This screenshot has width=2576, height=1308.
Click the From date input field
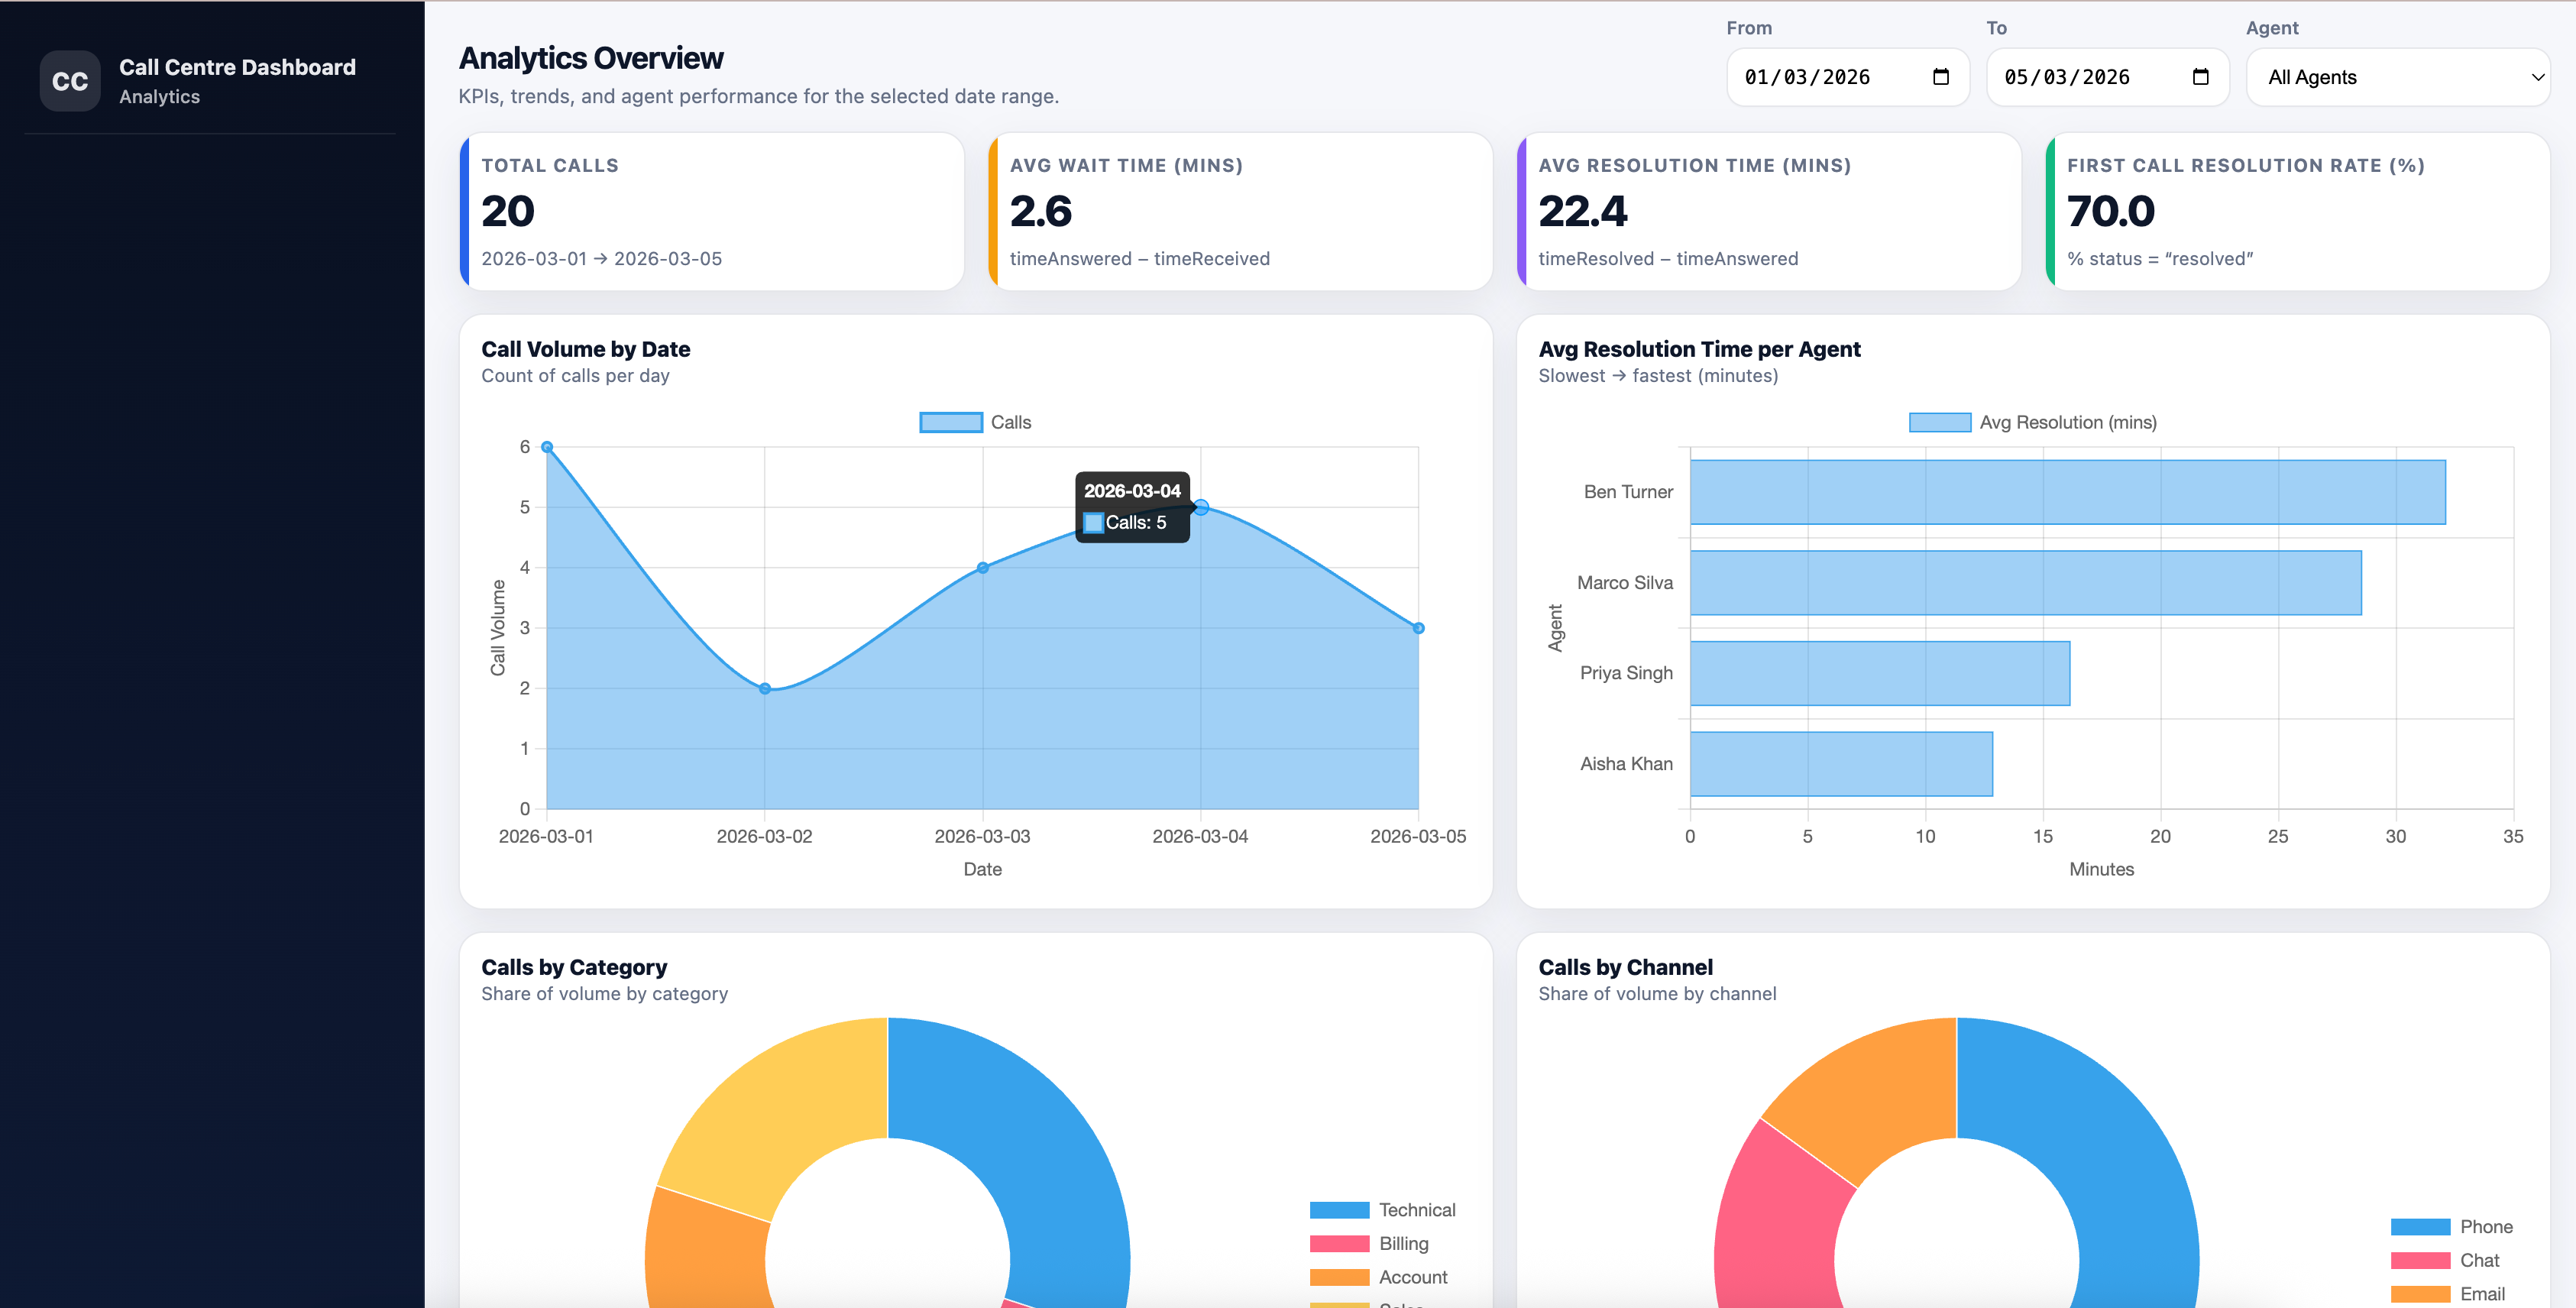(1820, 77)
